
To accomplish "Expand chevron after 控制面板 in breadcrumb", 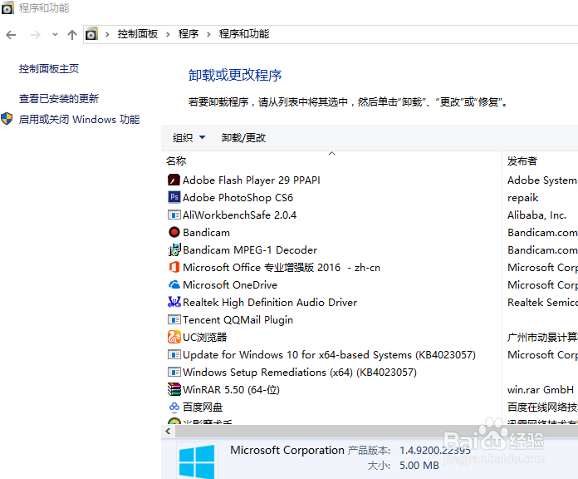I will pos(168,34).
